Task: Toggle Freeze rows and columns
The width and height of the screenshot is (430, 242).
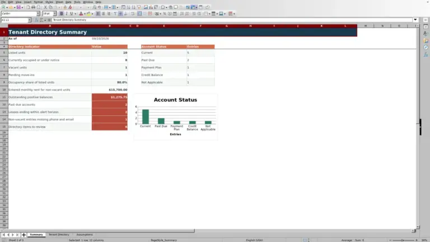Action: (194, 7)
